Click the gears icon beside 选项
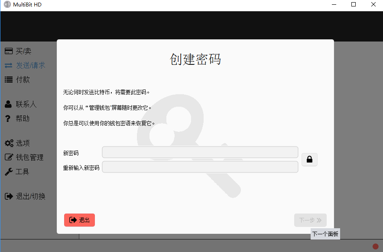383x252 pixels. coord(9,143)
